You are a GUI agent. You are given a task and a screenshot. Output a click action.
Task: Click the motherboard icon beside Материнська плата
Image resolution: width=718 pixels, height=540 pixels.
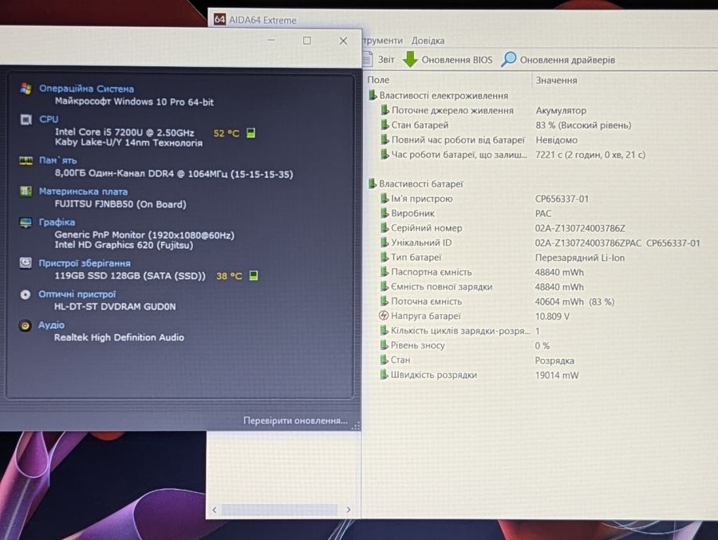26,191
